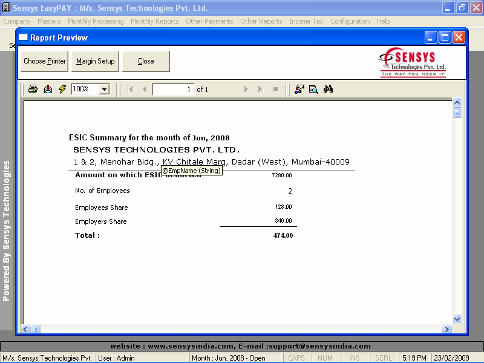This screenshot has width=484, height=363.
Task: Refresh the report with the lightning bolt icon
Action: (62, 89)
